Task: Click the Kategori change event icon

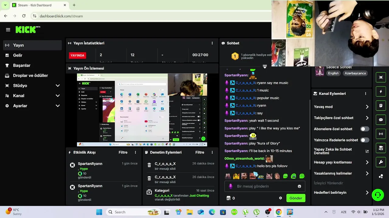Action: [x=149, y=192]
